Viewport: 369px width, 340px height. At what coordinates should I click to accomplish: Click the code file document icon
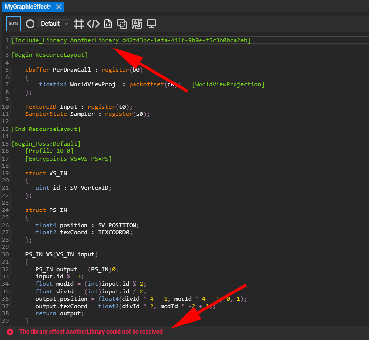(x=108, y=24)
